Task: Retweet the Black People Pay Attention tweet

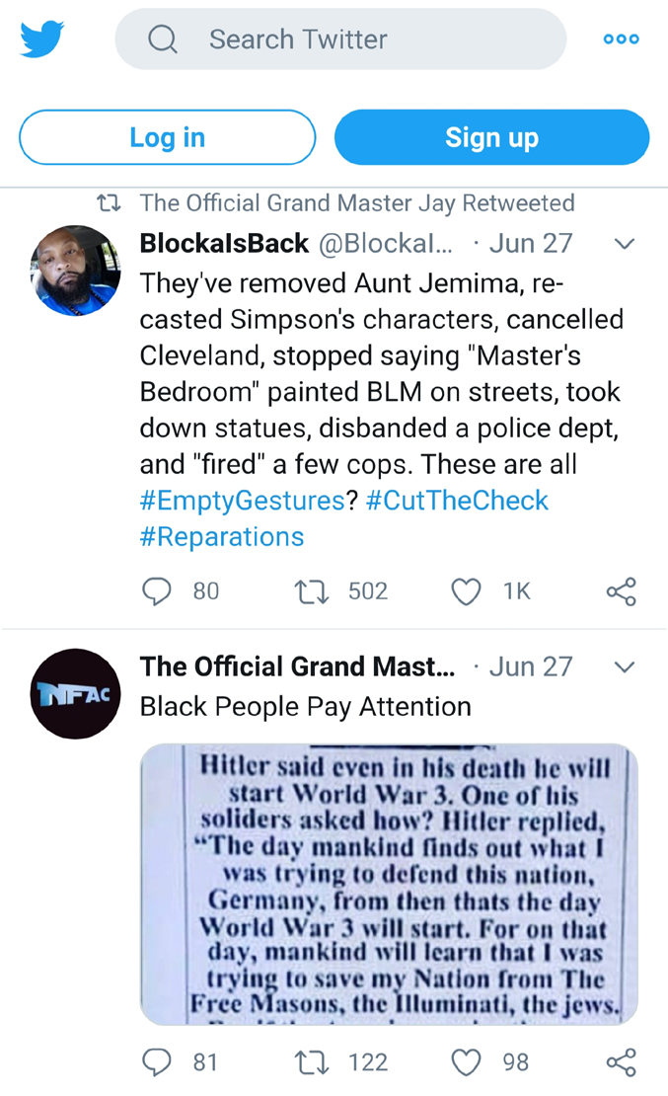Action: (x=313, y=1061)
